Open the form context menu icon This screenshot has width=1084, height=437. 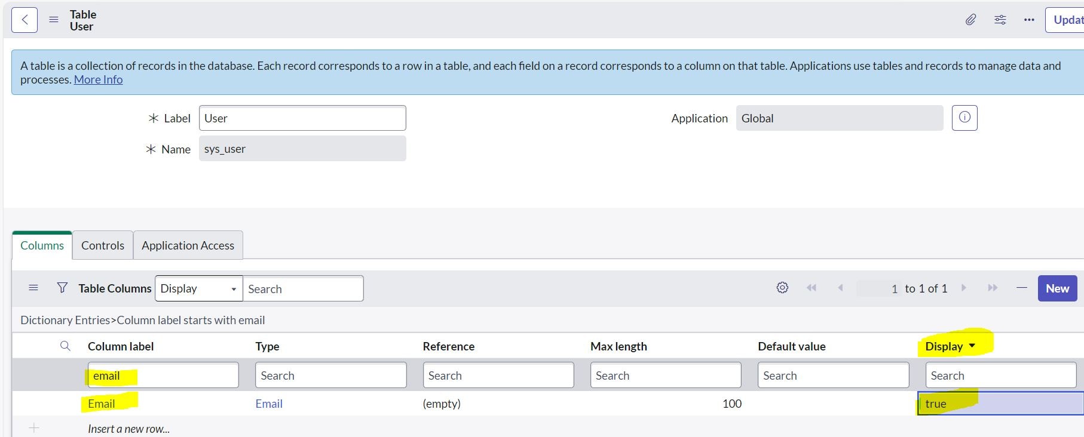click(x=54, y=20)
